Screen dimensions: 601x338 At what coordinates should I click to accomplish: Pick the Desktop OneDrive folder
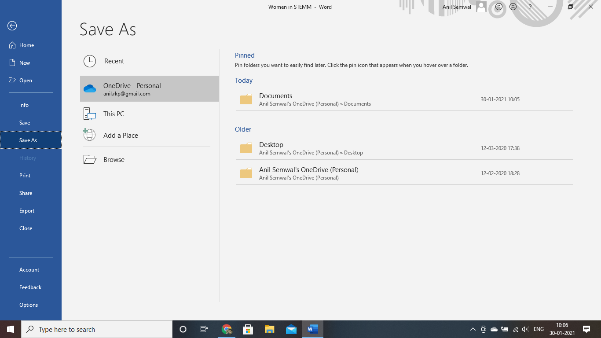point(404,148)
